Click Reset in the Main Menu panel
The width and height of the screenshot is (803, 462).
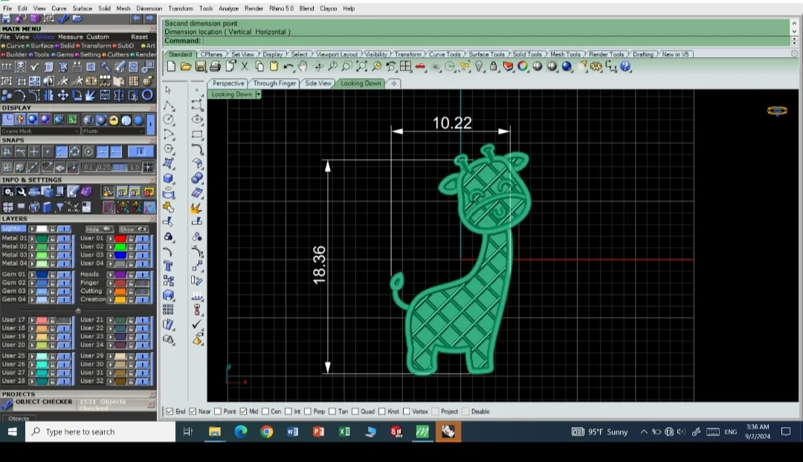(x=139, y=37)
